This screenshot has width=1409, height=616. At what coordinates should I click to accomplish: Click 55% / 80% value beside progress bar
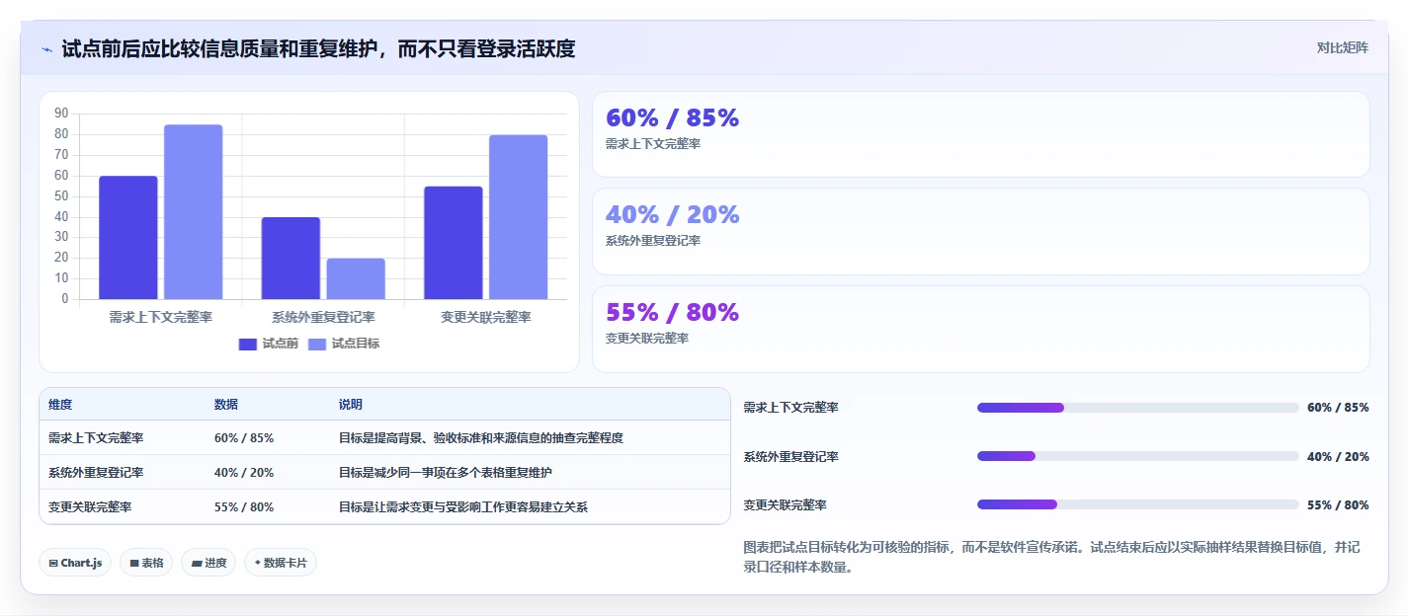tap(1338, 505)
